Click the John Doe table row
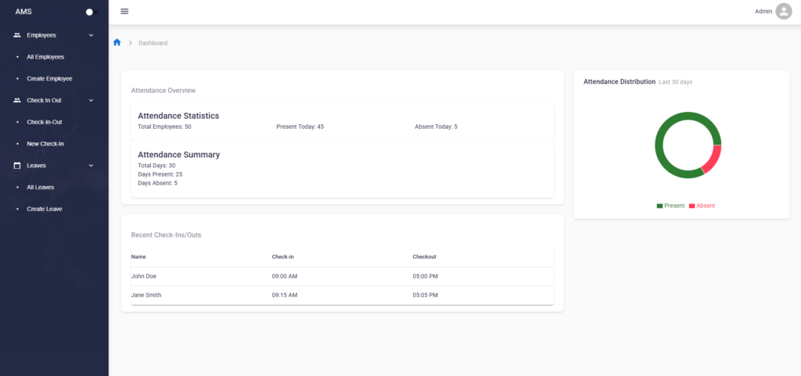Image resolution: width=801 pixels, height=376 pixels. [x=342, y=276]
